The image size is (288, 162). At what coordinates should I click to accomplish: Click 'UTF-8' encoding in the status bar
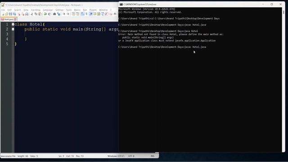pos(131,156)
